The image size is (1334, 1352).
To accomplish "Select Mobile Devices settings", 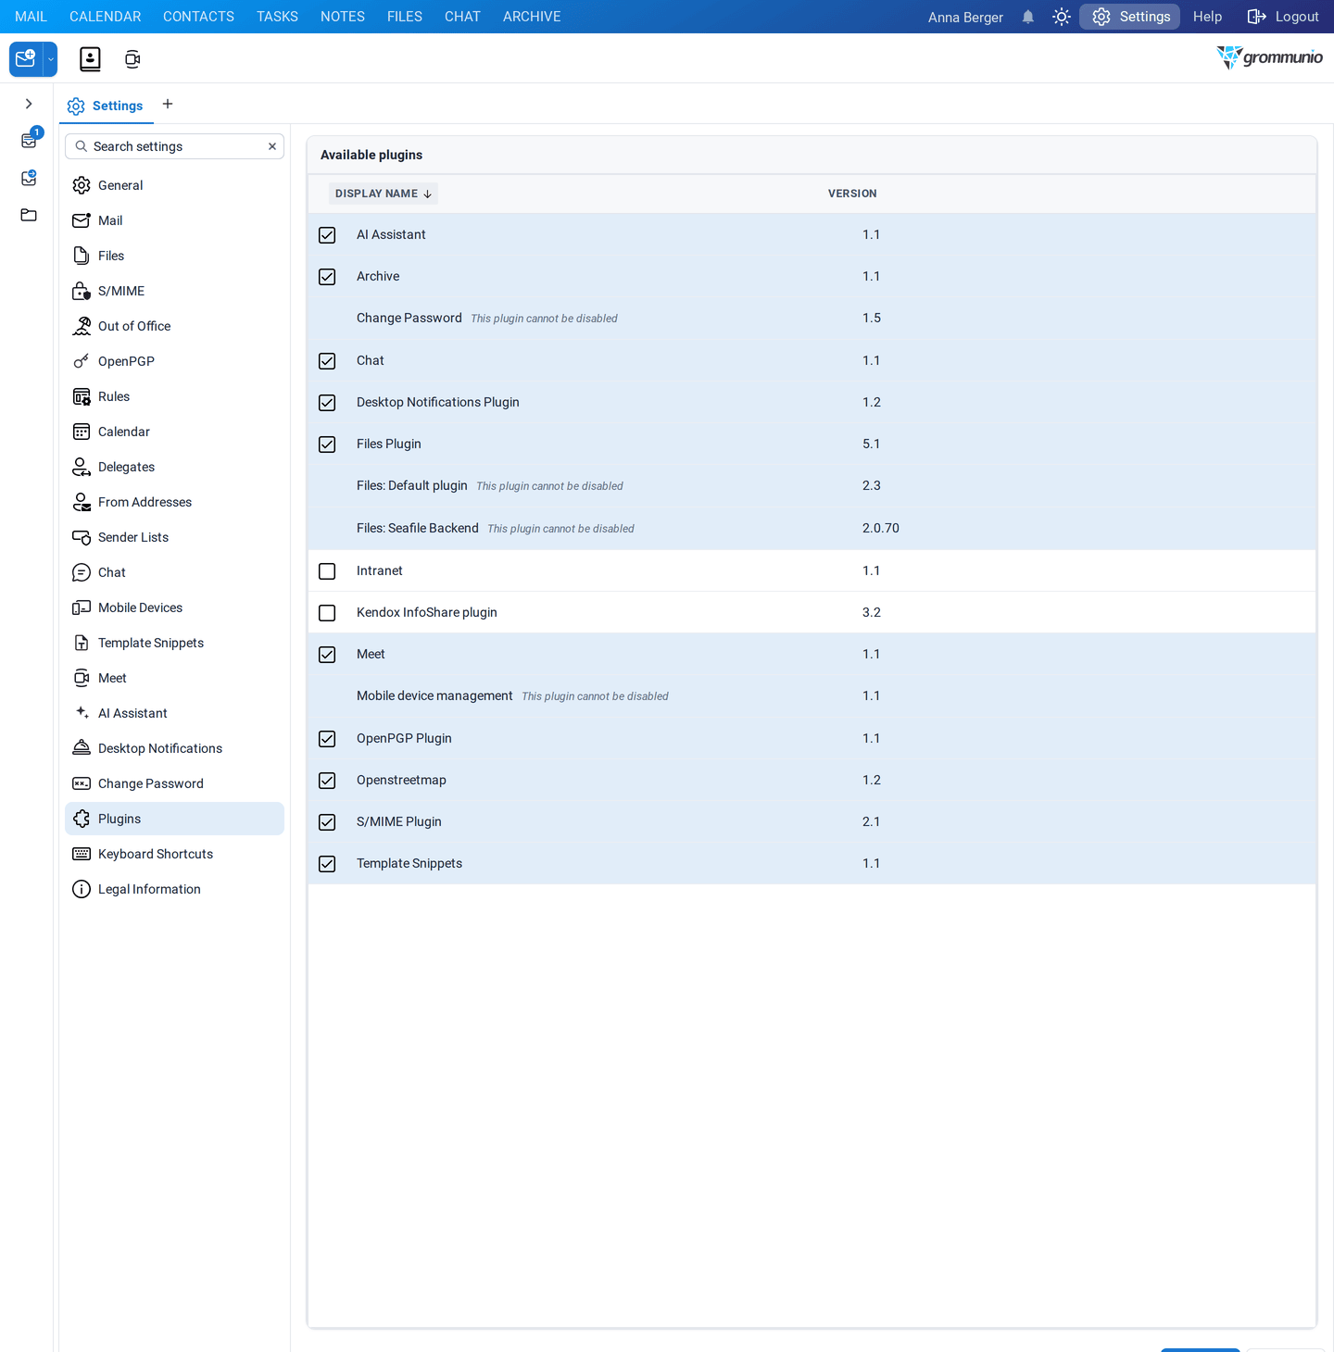I will pos(174,607).
